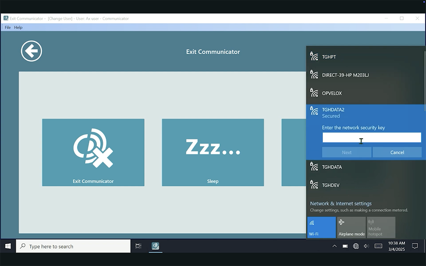This screenshot has height=266, width=426.
Task: Expand the TGHPT network entry
Action: 365,57
